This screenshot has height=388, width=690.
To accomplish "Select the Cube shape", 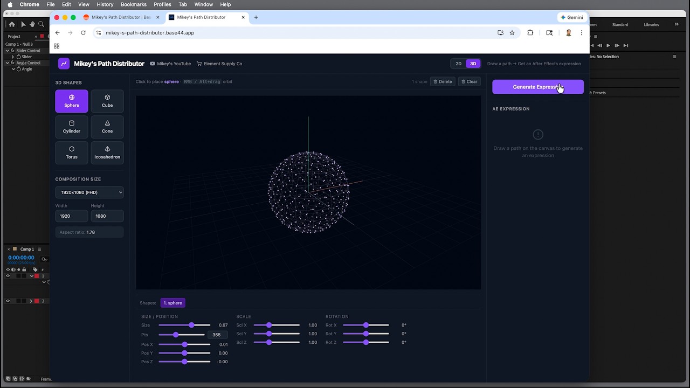I will pos(107,101).
